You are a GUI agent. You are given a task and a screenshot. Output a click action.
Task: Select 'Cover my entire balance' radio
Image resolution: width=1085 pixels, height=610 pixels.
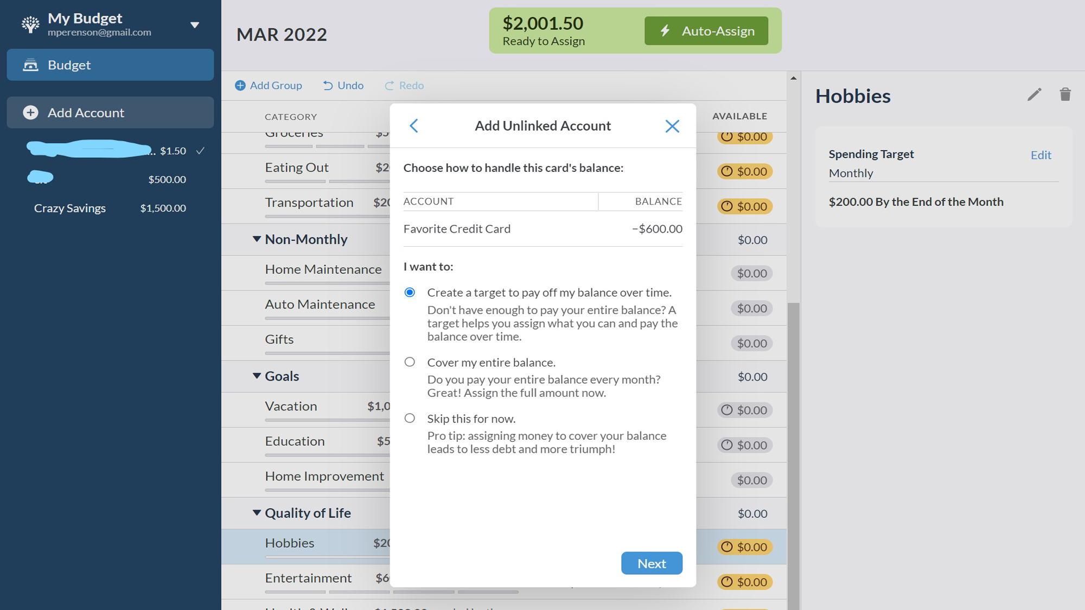coord(410,362)
